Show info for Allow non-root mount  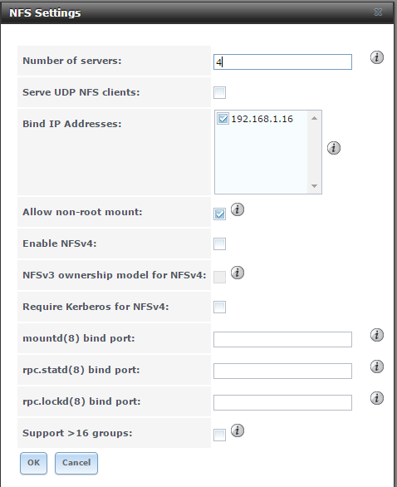[x=238, y=209]
